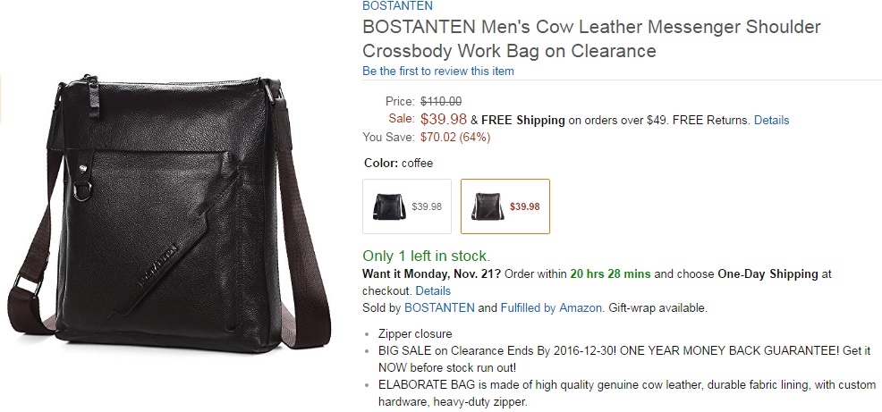
Task: Click the crossed-out $110.00 list price
Action: (x=441, y=102)
